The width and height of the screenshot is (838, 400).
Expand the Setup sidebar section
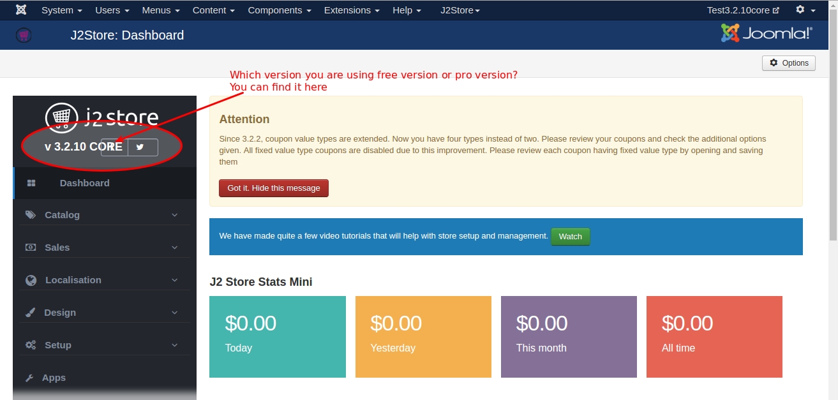click(174, 345)
